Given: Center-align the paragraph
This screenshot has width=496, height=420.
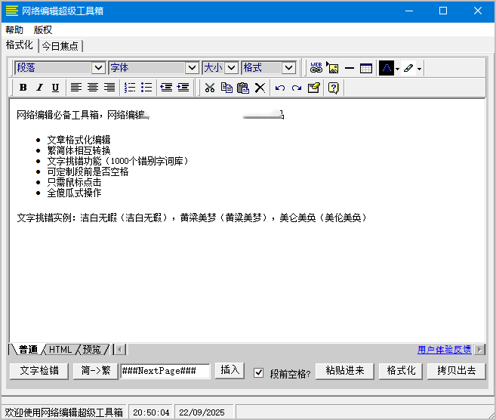Looking at the screenshot, I should (93, 88).
